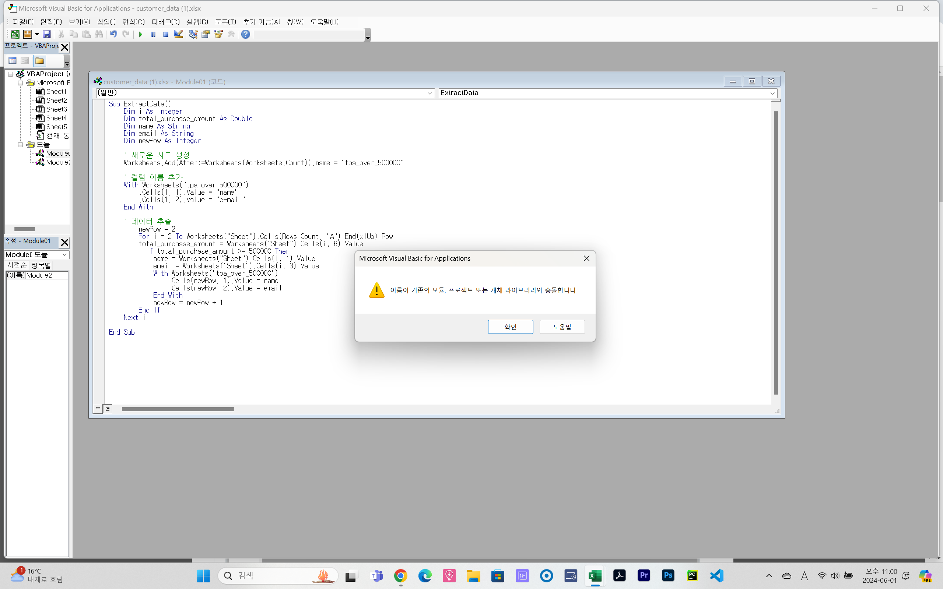Run the macro with the green play icon
943x589 pixels.
point(141,34)
